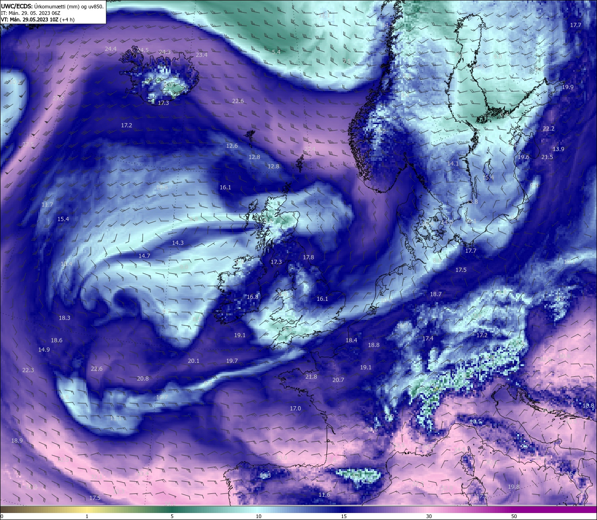This screenshot has width=597, height=520.
Task: Click the 16.8 value over Ireland
Action: click(x=252, y=297)
